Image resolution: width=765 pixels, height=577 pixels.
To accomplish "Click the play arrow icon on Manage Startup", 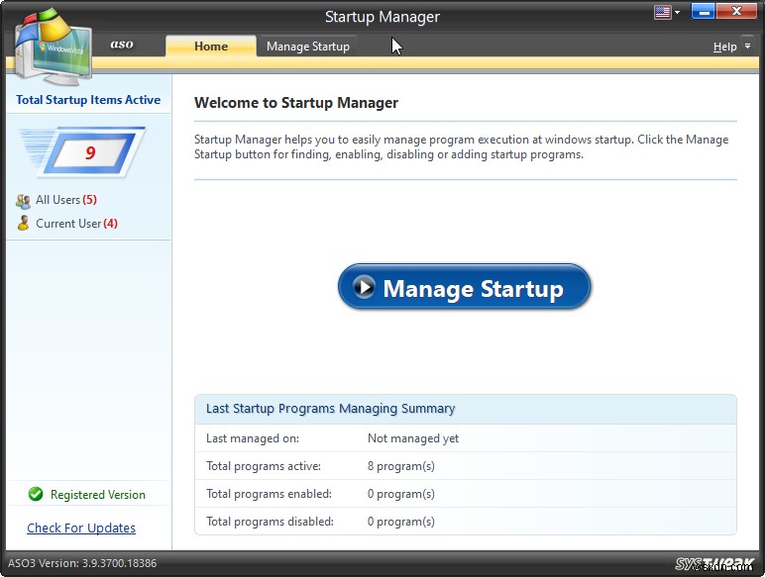I will click(x=364, y=287).
